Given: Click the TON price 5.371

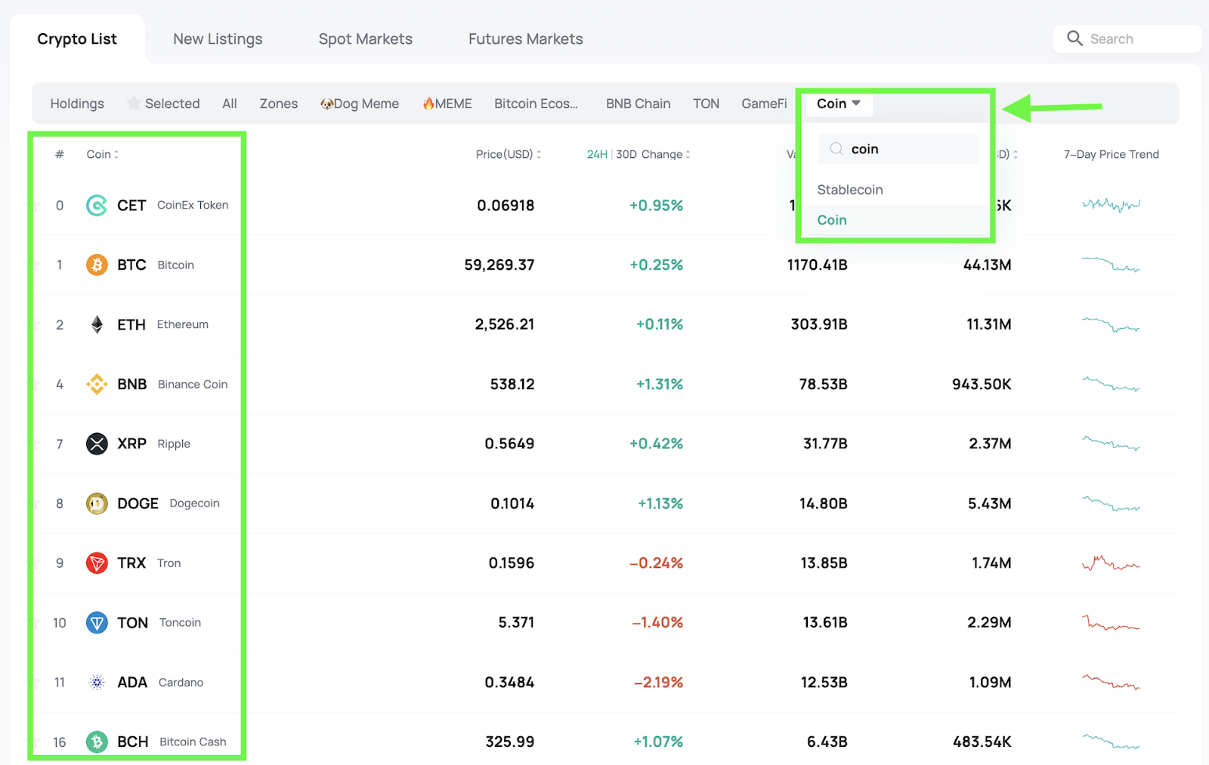Looking at the screenshot, I should click(517, 623).
